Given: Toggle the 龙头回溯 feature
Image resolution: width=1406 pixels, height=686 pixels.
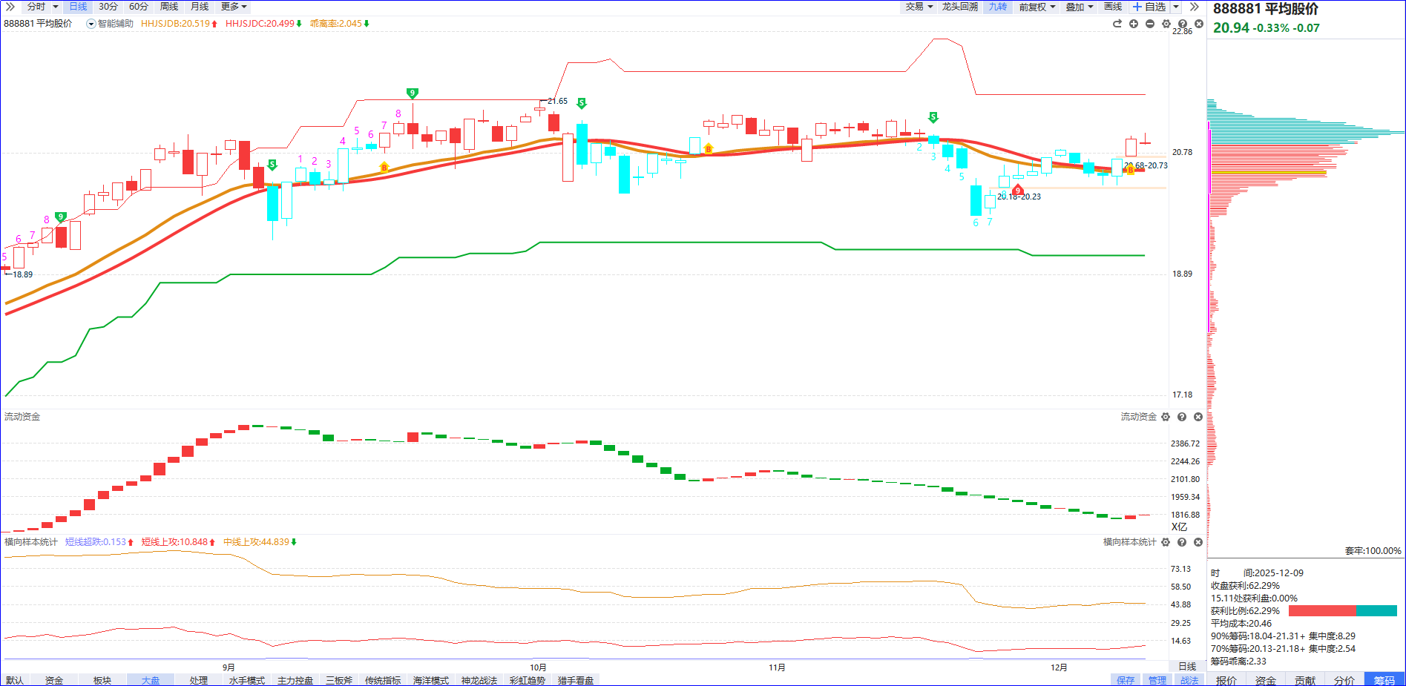Looking at the screenshot, I should click(x=960, y=7).
